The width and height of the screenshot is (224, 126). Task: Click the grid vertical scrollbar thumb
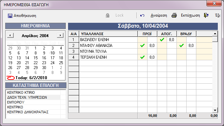click(215, 39)
